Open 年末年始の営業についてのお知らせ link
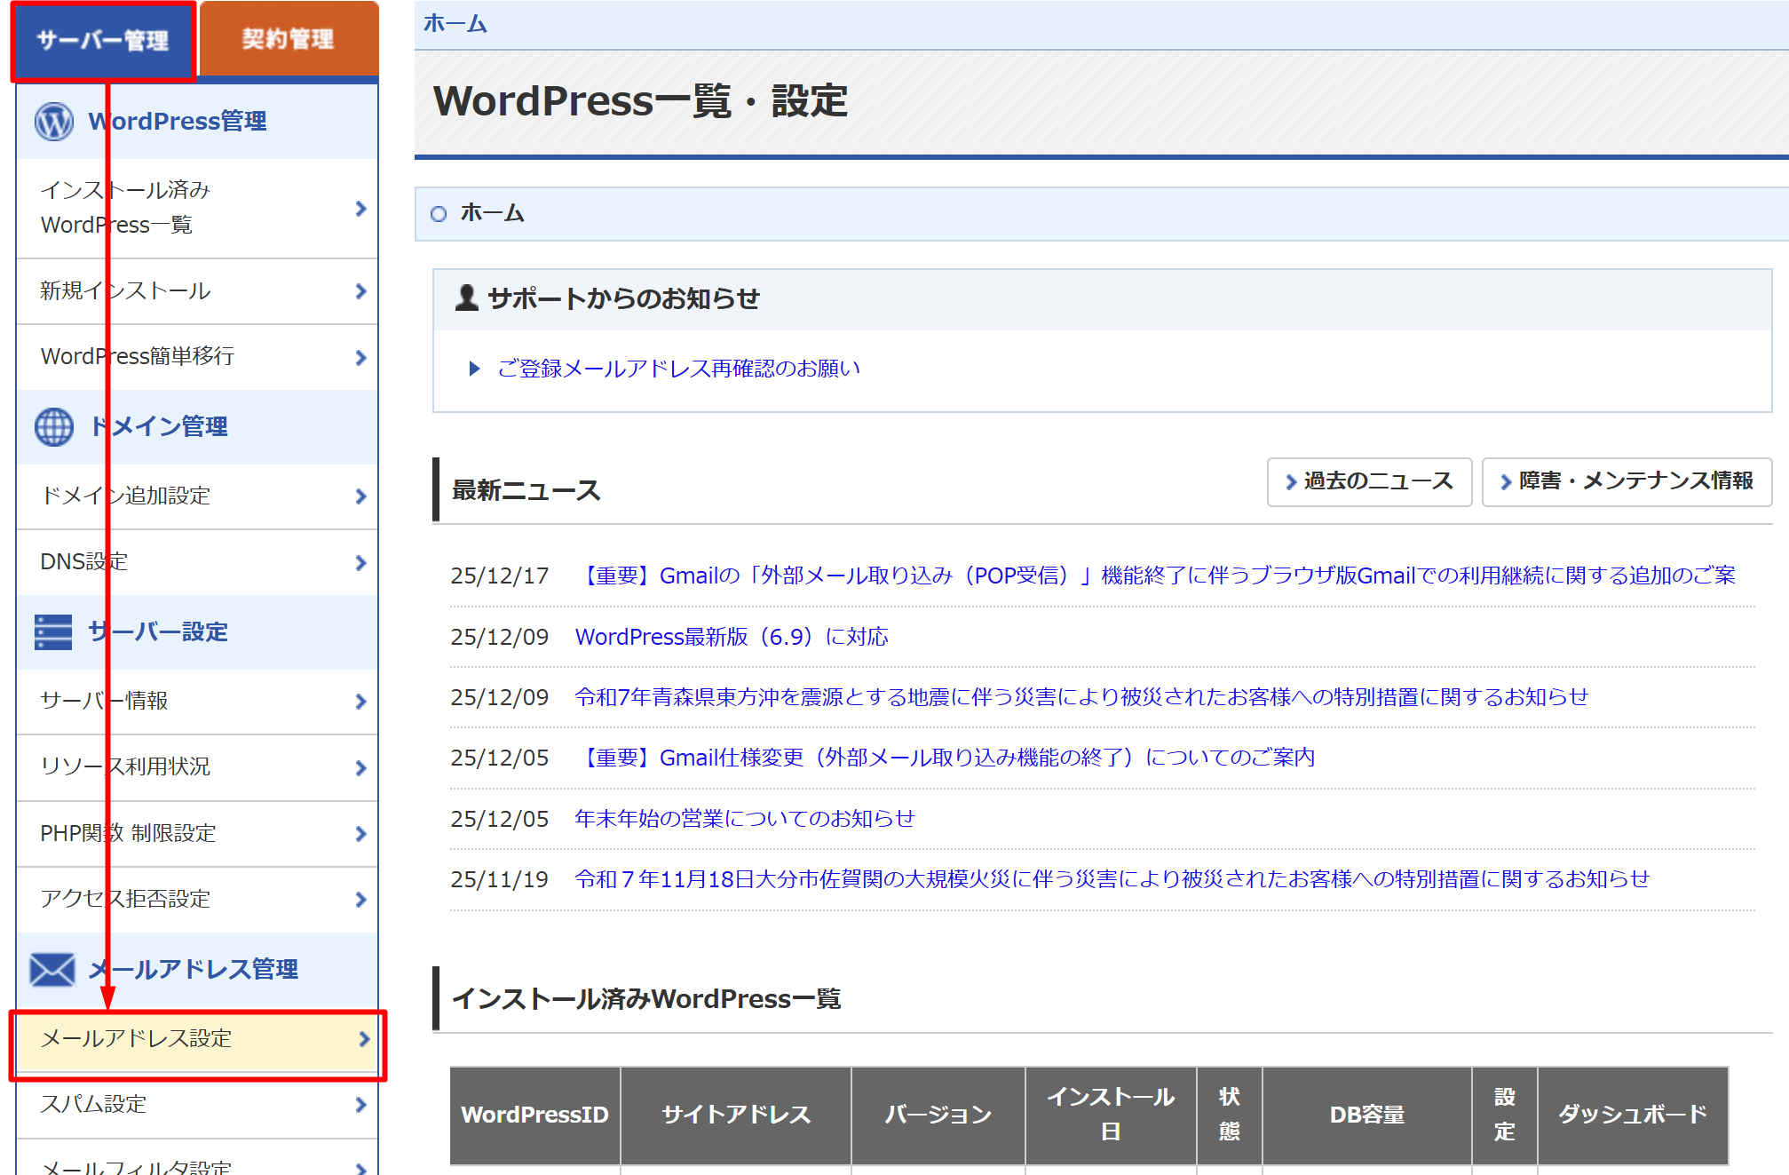The width and height of the screenshot is (1789, 1175). pyautogui.click(x=744, y=819)
